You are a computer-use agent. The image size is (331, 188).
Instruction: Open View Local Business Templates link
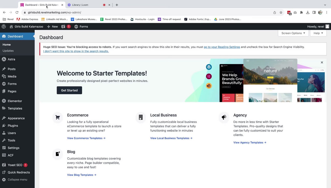pyautogui.click(x=171, y=138)
